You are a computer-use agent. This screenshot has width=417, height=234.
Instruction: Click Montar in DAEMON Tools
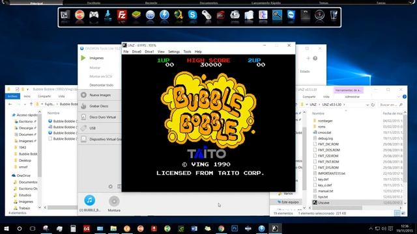click(95, 68)
